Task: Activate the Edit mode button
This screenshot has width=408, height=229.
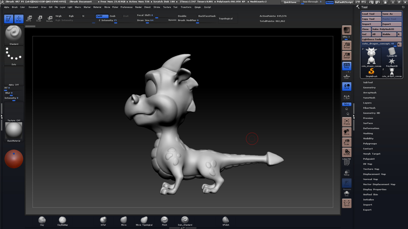Action: coord(8,19)
